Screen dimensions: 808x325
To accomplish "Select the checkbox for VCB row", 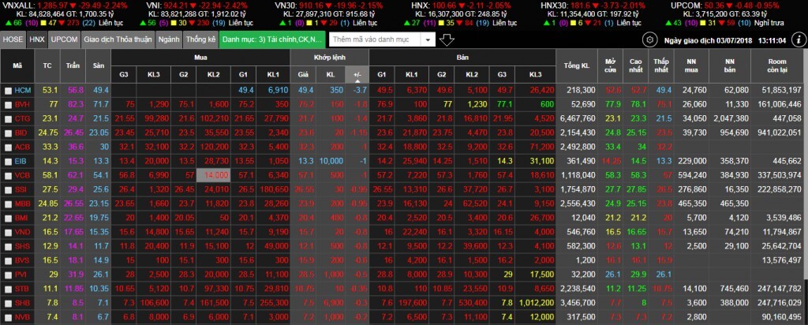I will pos(8,174).
